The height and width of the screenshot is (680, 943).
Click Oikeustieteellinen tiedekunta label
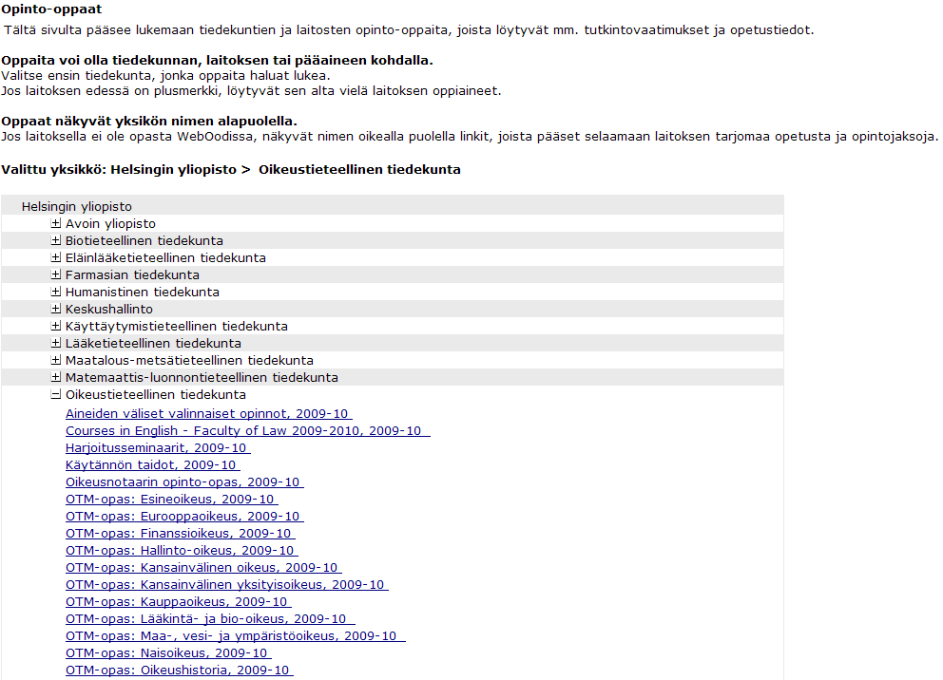point(156,395)
